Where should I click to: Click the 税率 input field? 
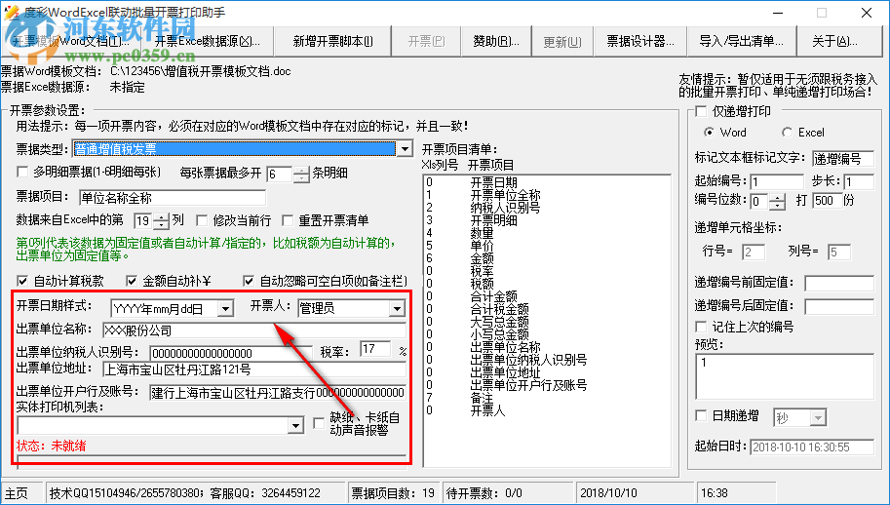tap(375, 350)
